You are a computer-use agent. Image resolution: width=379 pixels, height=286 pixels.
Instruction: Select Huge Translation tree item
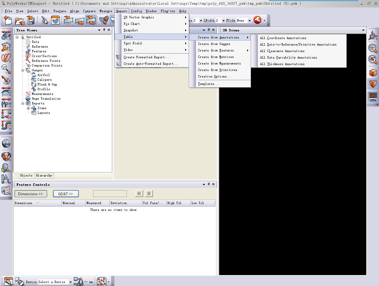click(46, 98)
